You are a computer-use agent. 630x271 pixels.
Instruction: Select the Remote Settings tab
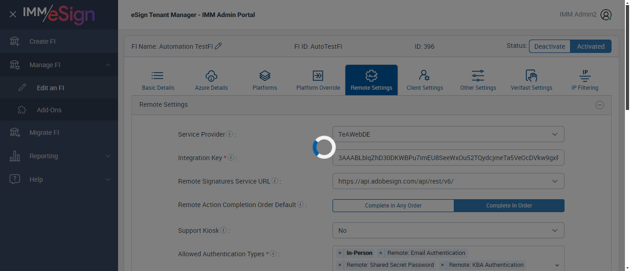[371, 80]
